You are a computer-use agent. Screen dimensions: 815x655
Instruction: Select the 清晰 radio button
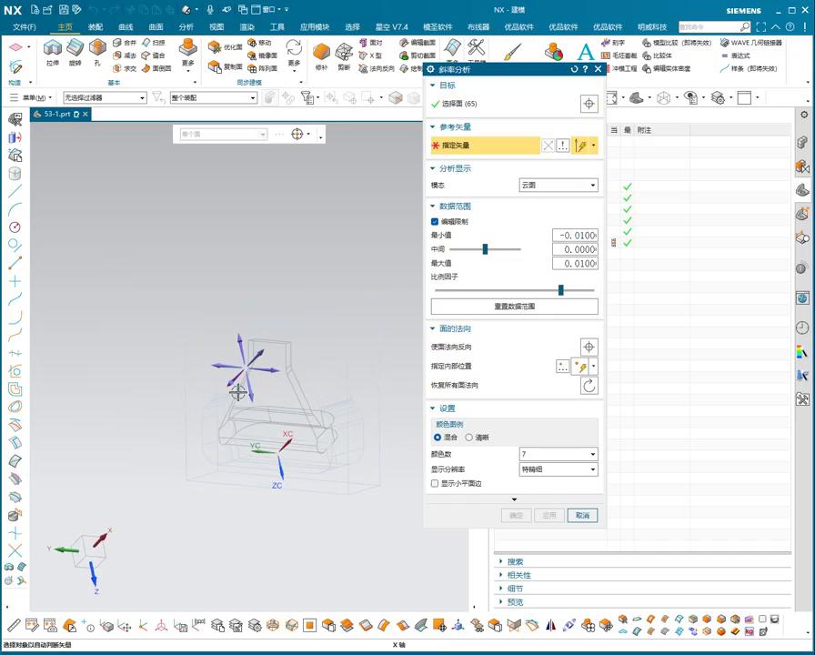tap(469, 438)
